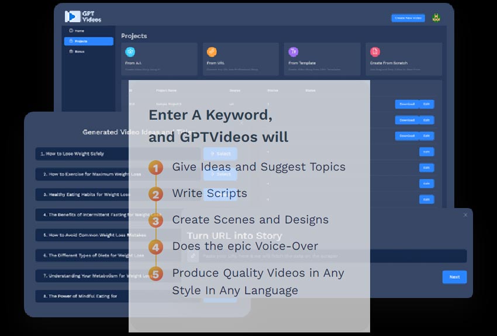Viewport: 497px width, 336px height.
Task: Click Next in the Turn URL dialog
Action: click(x=454, y=277)
